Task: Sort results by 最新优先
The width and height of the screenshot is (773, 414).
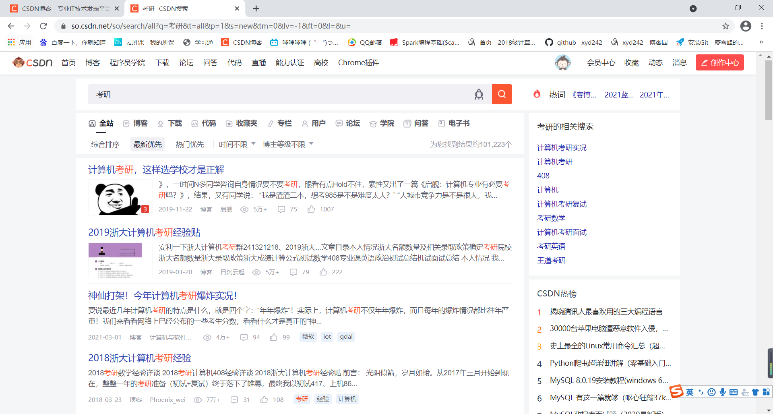Action: [x=148, y=144]
